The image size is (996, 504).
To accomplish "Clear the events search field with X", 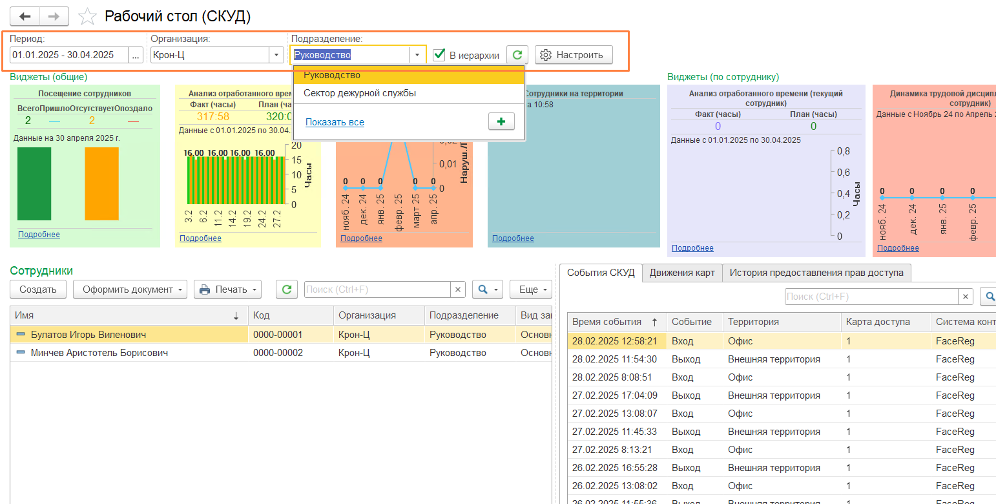I will coord(966,297).
